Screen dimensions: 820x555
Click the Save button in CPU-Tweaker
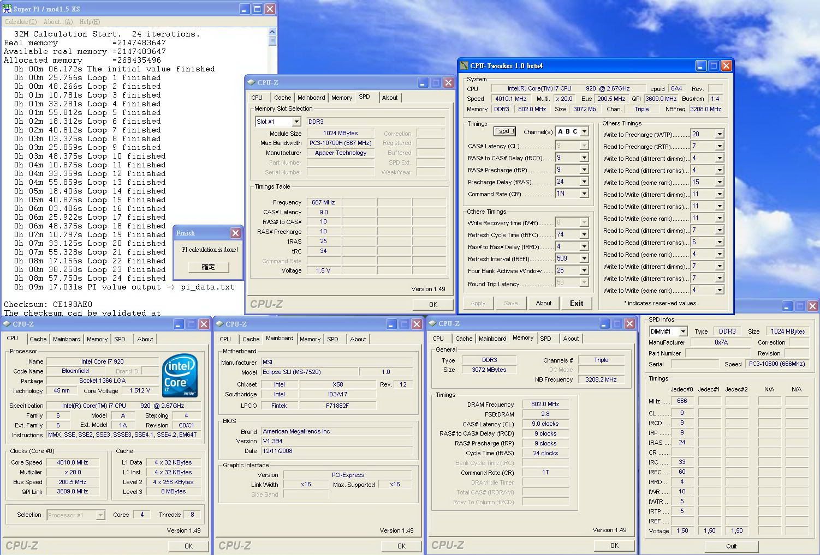point(511,303)
